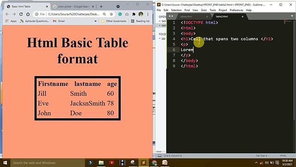The image size is (296, 167).
Task: Reload the Chrome page
Action: [21, 14]
